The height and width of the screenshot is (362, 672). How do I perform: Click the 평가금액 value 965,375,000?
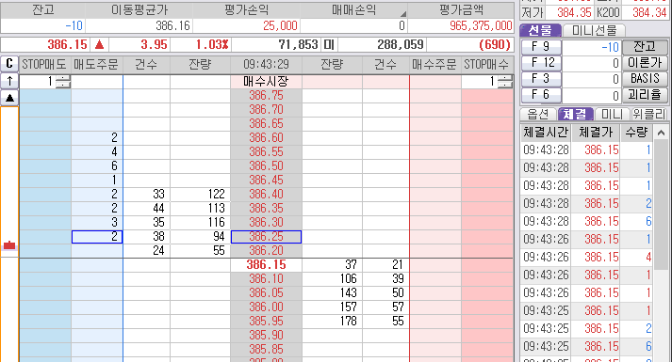tap(481, 25)
